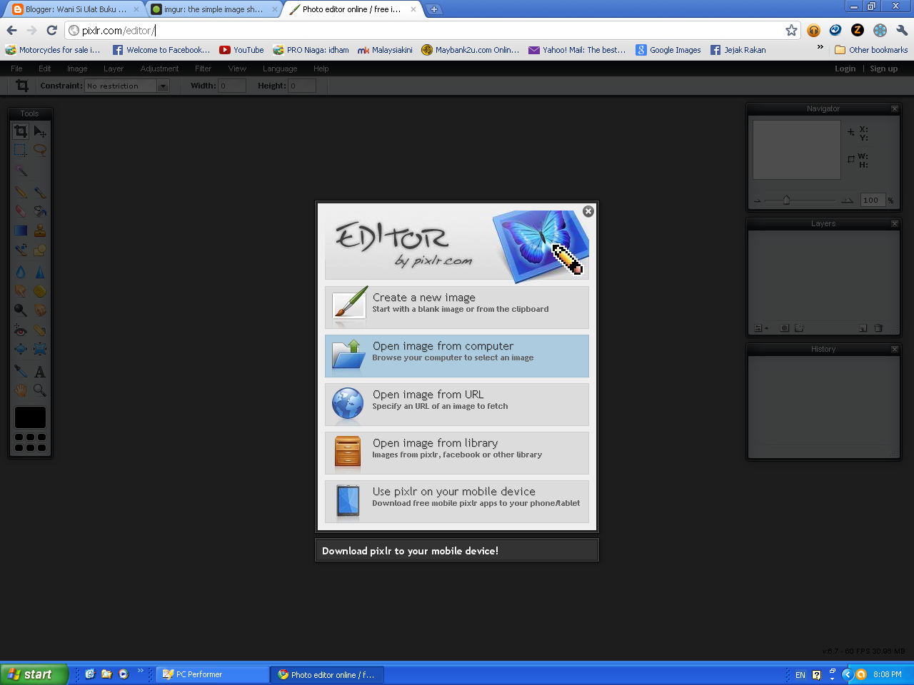
Task: Click the Navigator zoom-in large mountain icon
Action: click(x=847, y=201)
